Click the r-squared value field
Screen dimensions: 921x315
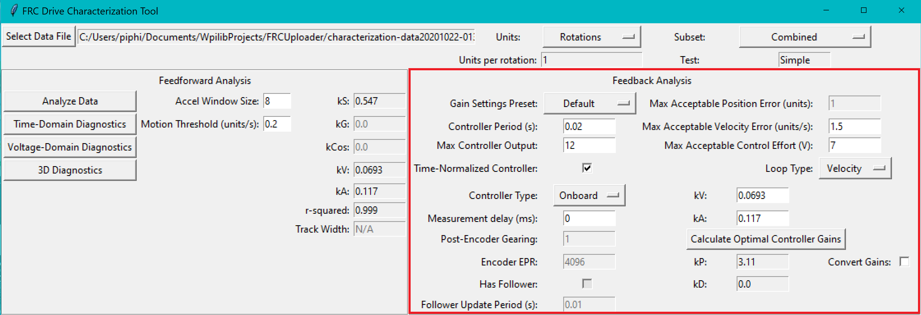pos(379,210)
